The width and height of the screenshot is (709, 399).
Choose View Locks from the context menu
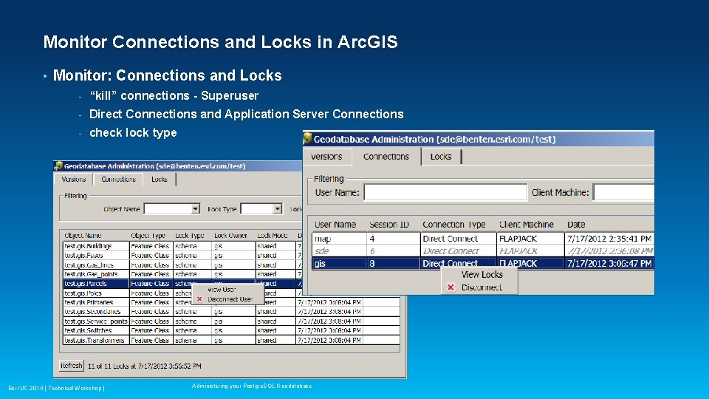click(x=482, y=275)
